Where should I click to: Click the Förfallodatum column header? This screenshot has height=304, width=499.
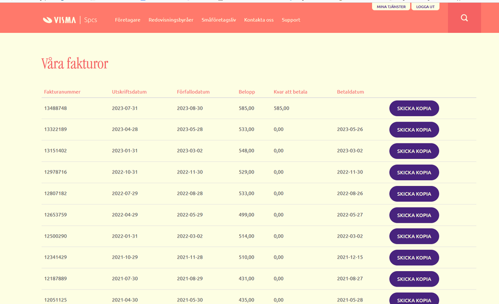193,92
